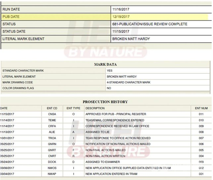The image size is (213, 180).
Task: Select the RUN DATE label
Action: (11, 9)
